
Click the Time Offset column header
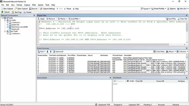point(71,55)
